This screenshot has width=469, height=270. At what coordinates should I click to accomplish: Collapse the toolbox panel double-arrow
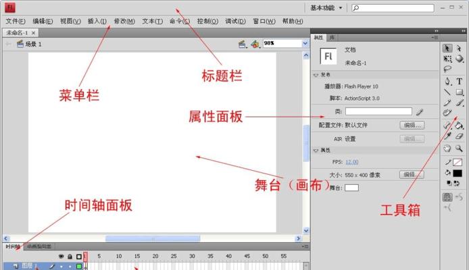[x=464, y=31]
